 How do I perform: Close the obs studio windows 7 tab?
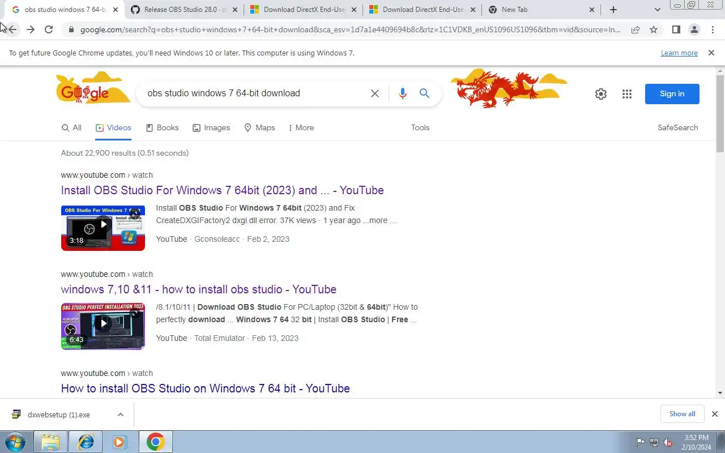click(x=116, y=10)
